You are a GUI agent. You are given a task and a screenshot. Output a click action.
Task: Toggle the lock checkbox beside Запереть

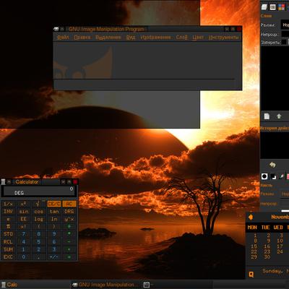tap(284, 42)
